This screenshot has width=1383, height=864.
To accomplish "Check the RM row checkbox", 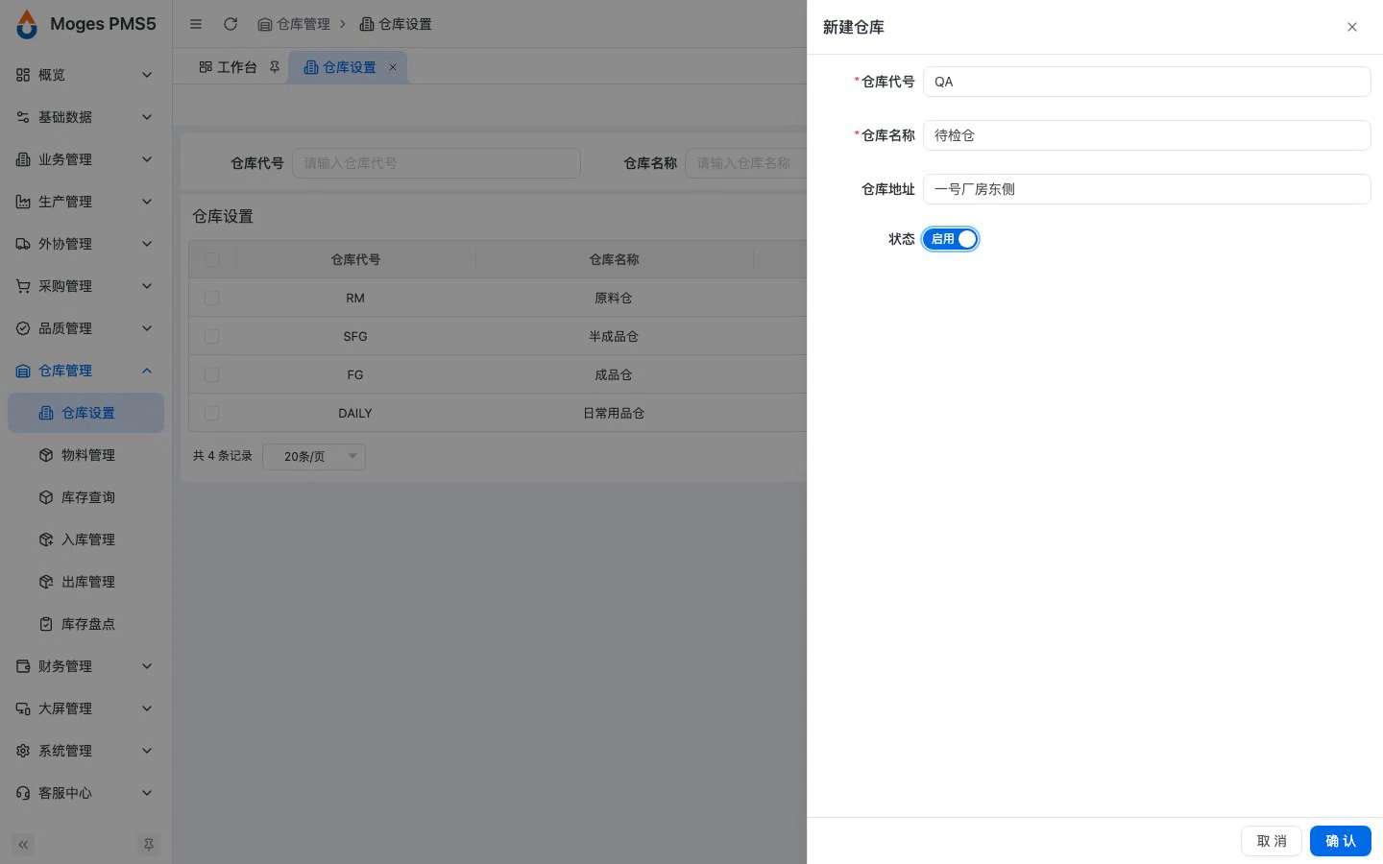I will click(x=212, y=298).
